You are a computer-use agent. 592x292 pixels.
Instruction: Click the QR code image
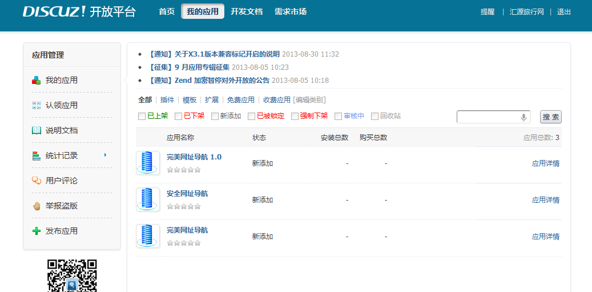pyautogui.click(x=72, y=275)
